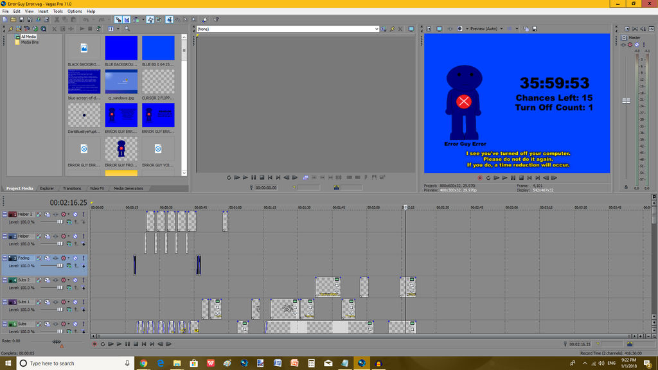
Task: Select the BLUE BACKGROUND thumbnail in Project Media
Action: (x=121, y=48)
